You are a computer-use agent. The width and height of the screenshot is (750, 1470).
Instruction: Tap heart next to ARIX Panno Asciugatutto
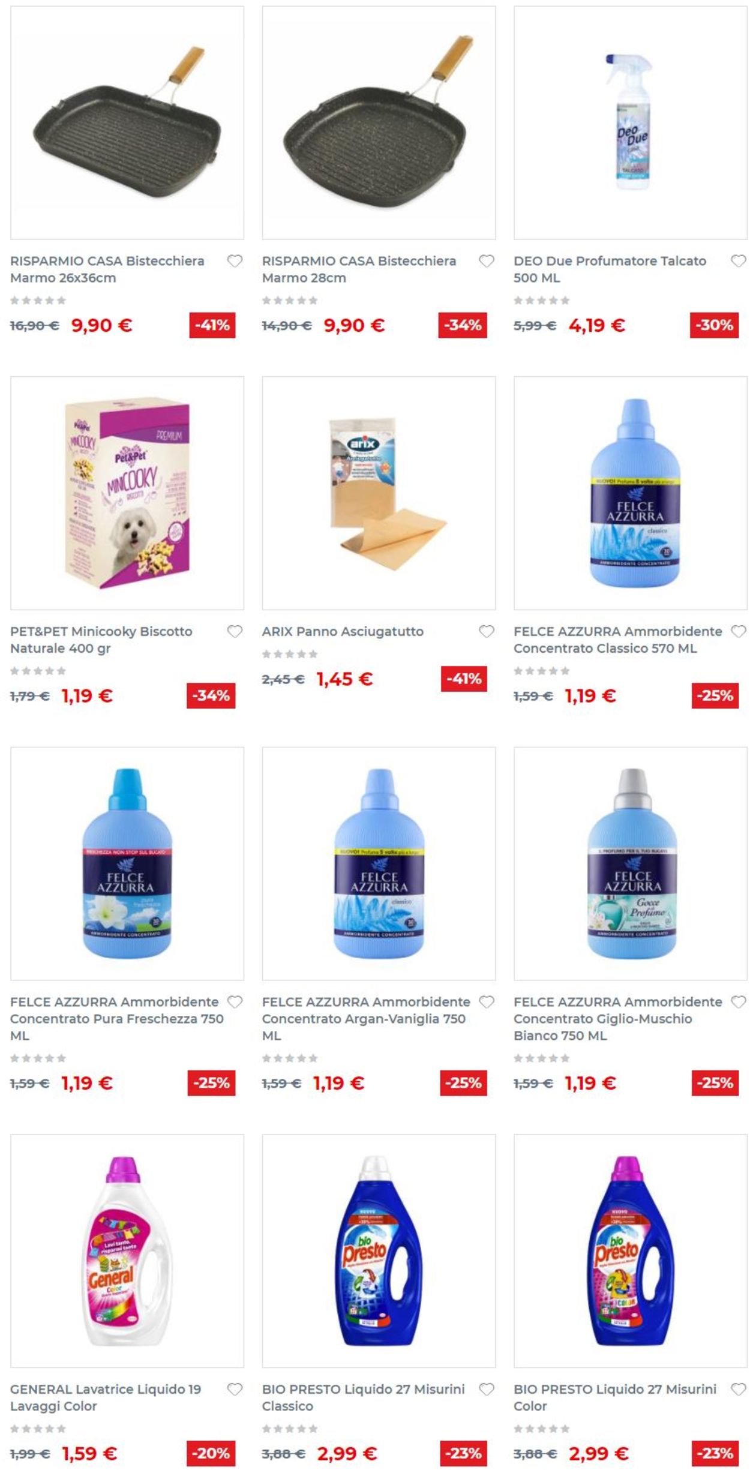(487, 631)
